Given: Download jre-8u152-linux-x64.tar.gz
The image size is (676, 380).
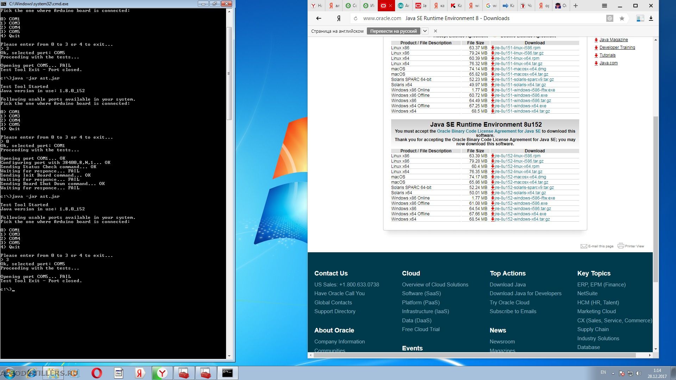Looking at the screenshot, I should [518, 172].
